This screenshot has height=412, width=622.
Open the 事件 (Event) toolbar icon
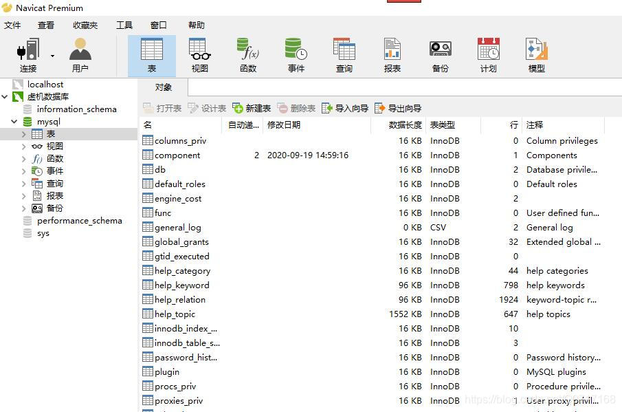coord(296,55)
